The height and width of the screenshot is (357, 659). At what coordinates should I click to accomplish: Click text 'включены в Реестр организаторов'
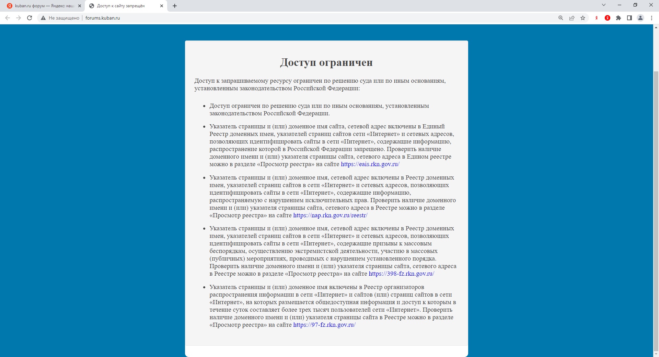point(377,287)
